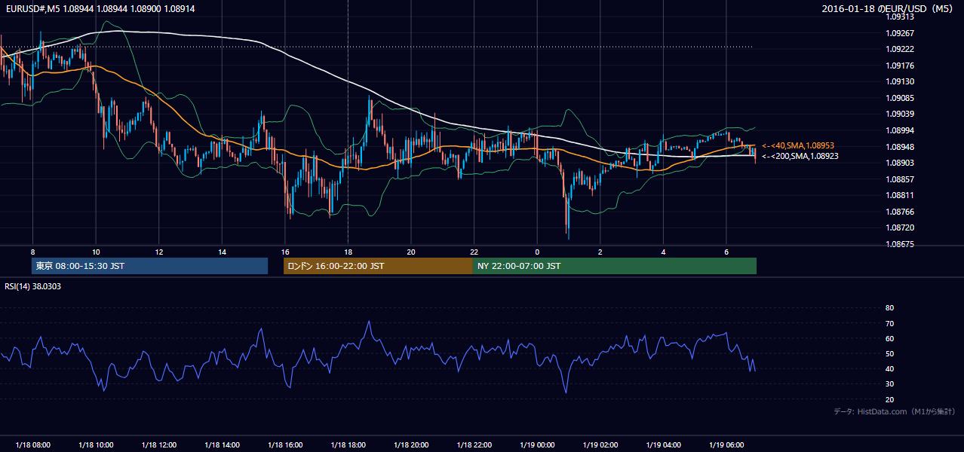This screenshot has height=452, width=964.
Task: Click price axis label 1.09039
Action: 899,114
